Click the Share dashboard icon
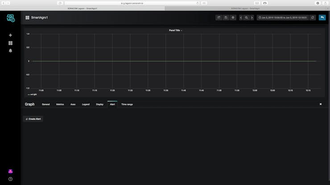Image resolution: width=330 pixels, height=185 pixels. [x=219, y=18]
